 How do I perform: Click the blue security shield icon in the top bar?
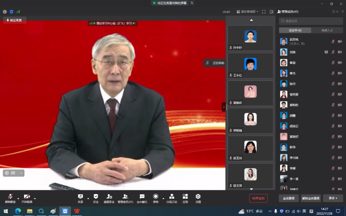12,12
